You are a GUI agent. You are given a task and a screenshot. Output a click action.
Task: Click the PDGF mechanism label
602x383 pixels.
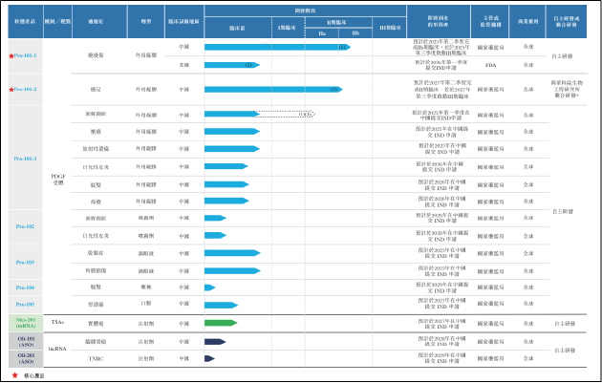tap(58, 180)
